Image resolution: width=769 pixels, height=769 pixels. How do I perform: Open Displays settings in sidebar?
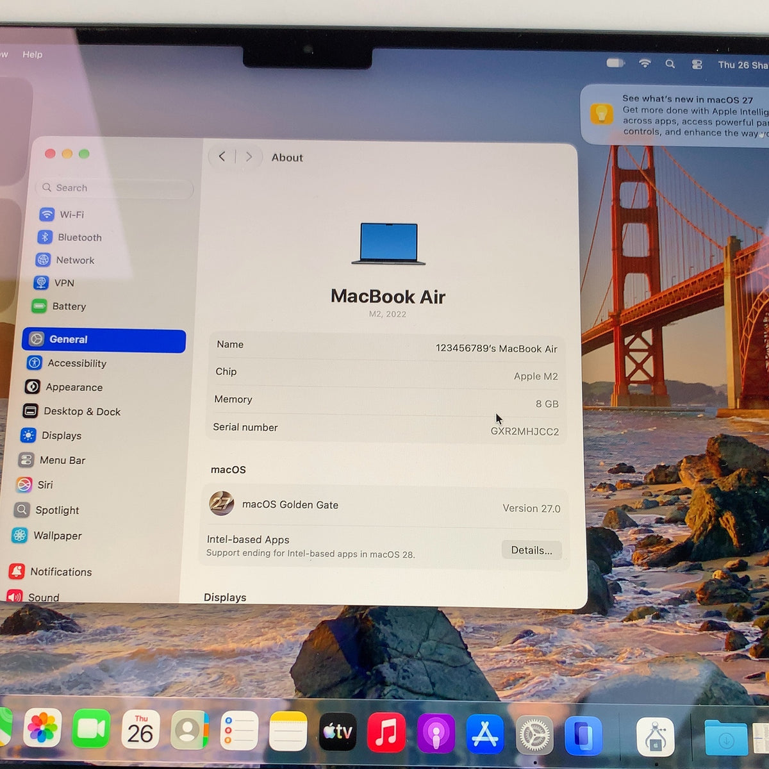[x=51, y=436]
